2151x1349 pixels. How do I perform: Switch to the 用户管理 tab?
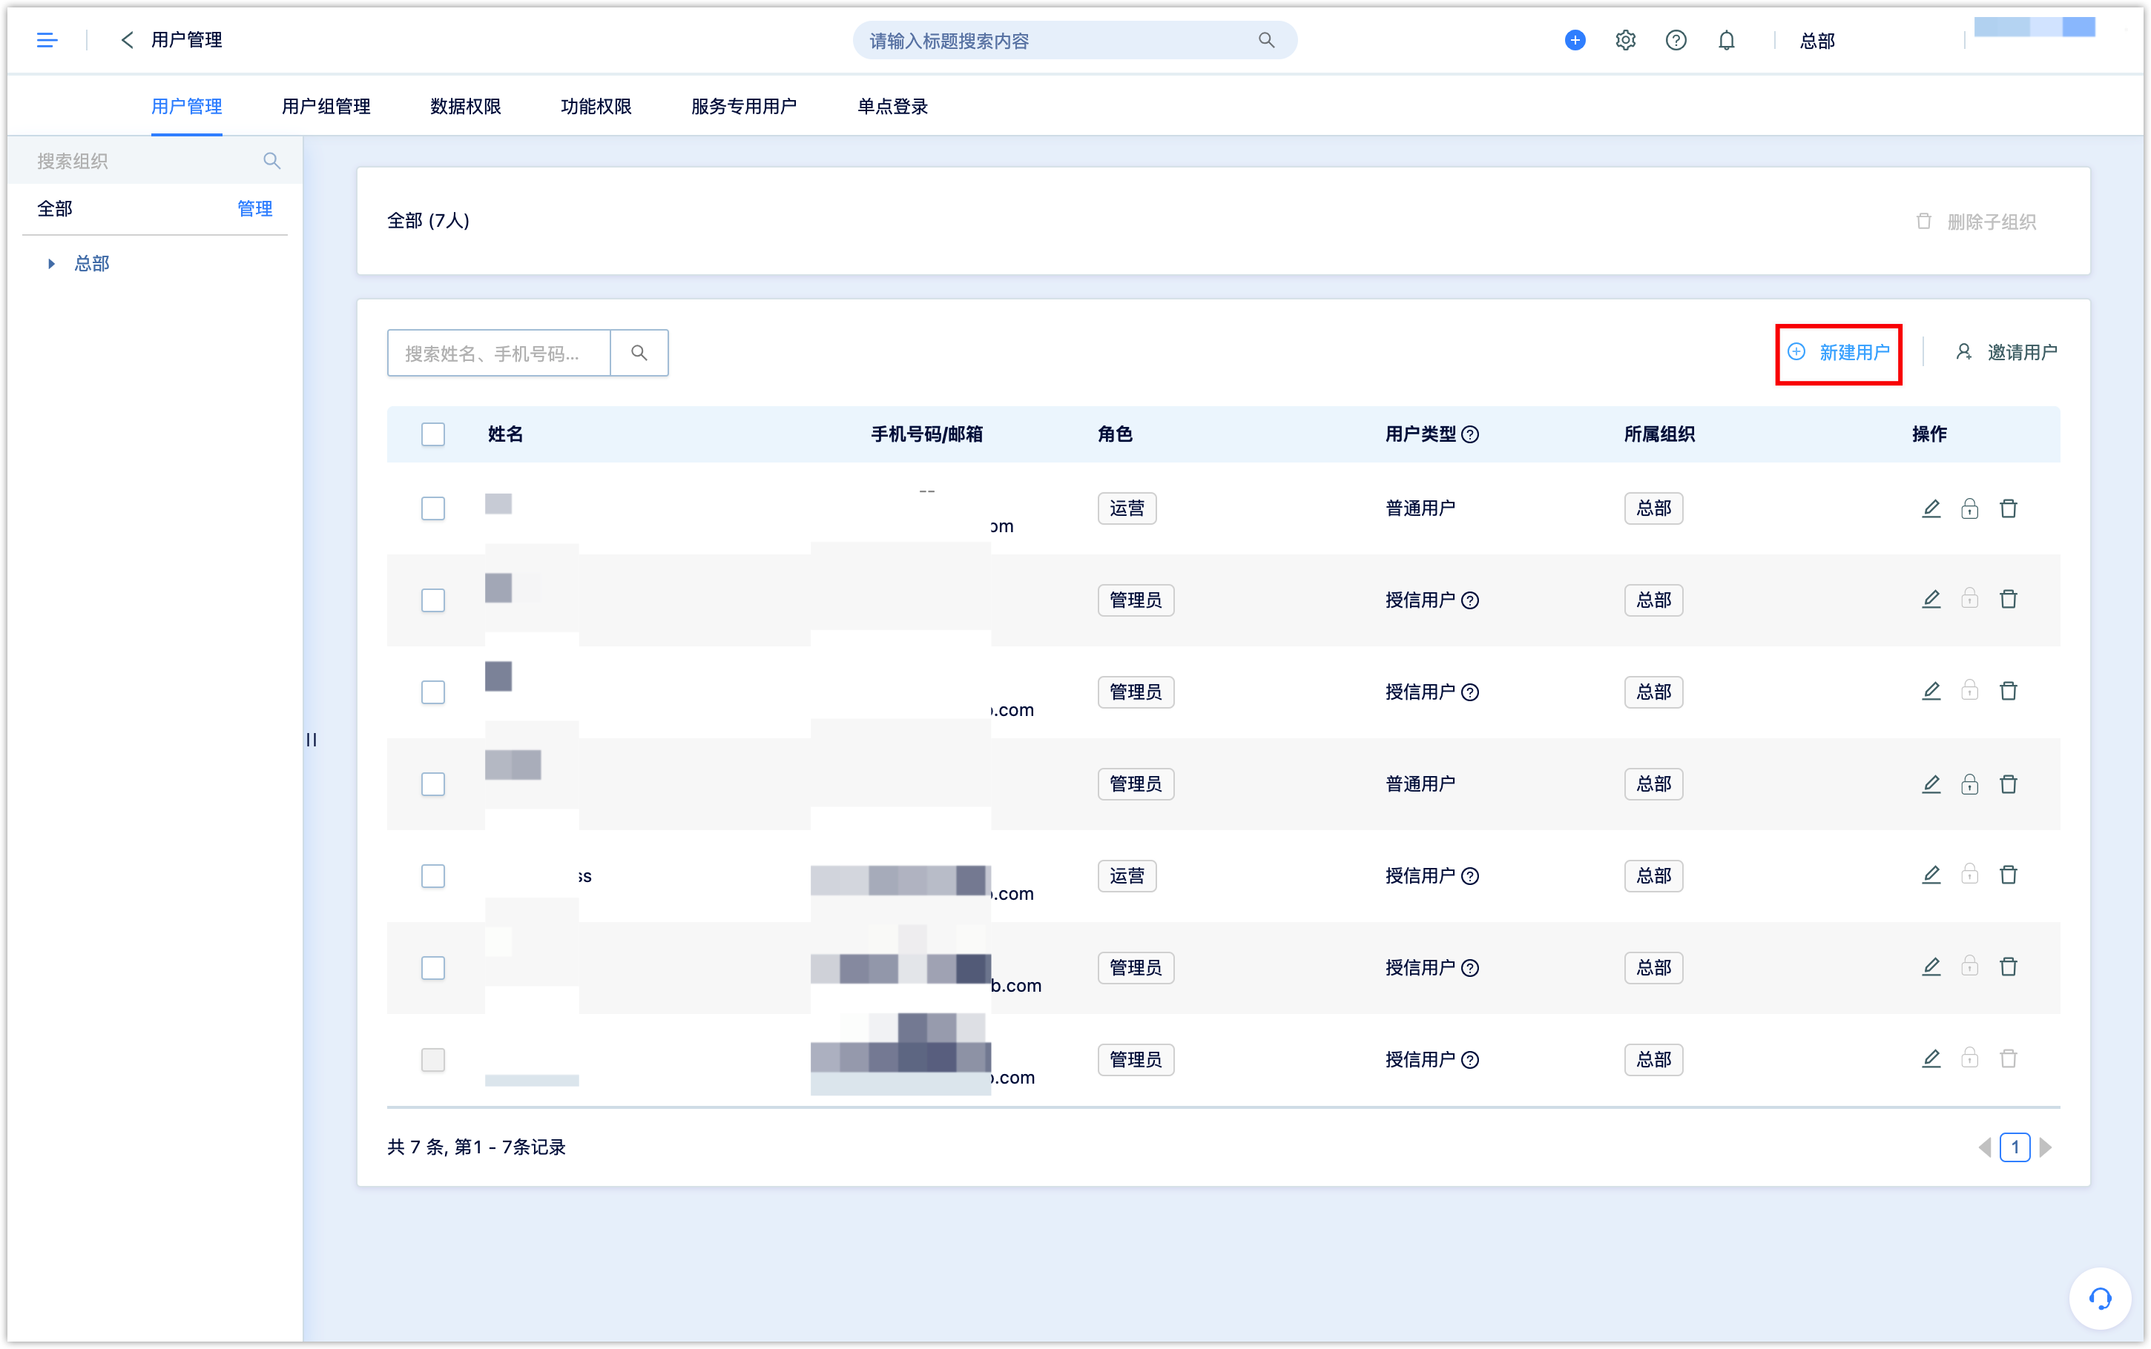pyautogui.click(x=186, y=106)
